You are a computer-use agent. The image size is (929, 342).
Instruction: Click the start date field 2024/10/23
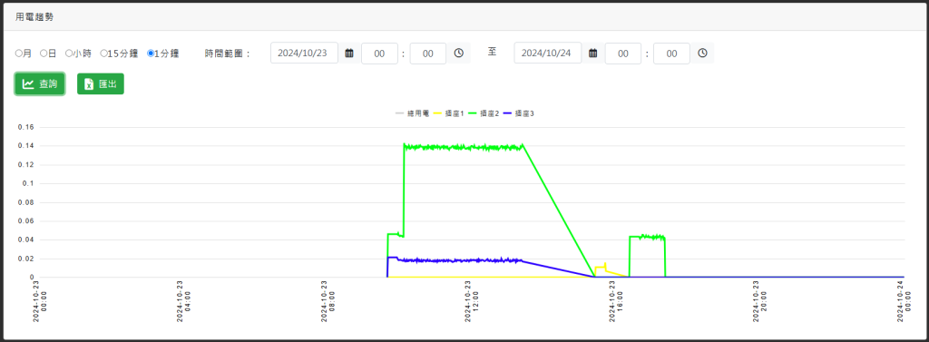[304, 53]
